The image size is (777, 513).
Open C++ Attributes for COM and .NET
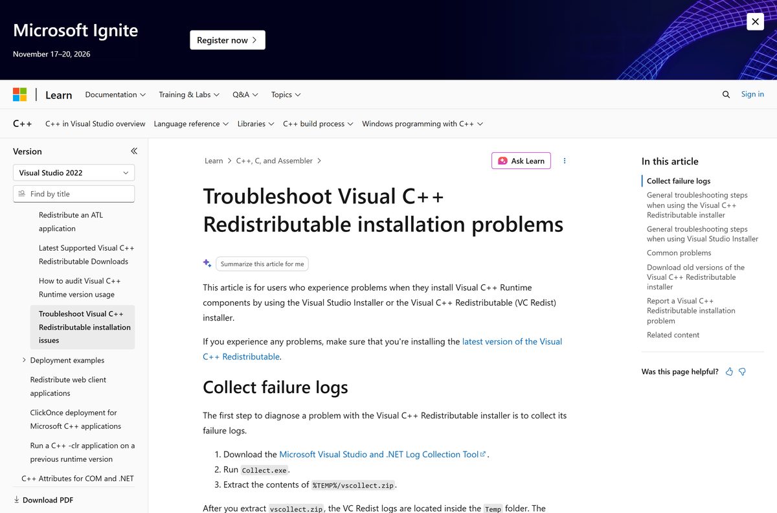pyautogui.click(x=78, y=479)
